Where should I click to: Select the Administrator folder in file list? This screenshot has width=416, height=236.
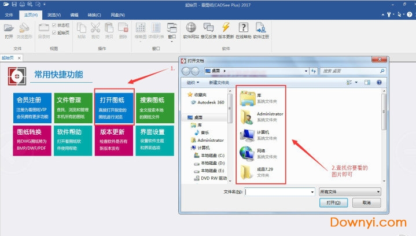pos(262,116)
